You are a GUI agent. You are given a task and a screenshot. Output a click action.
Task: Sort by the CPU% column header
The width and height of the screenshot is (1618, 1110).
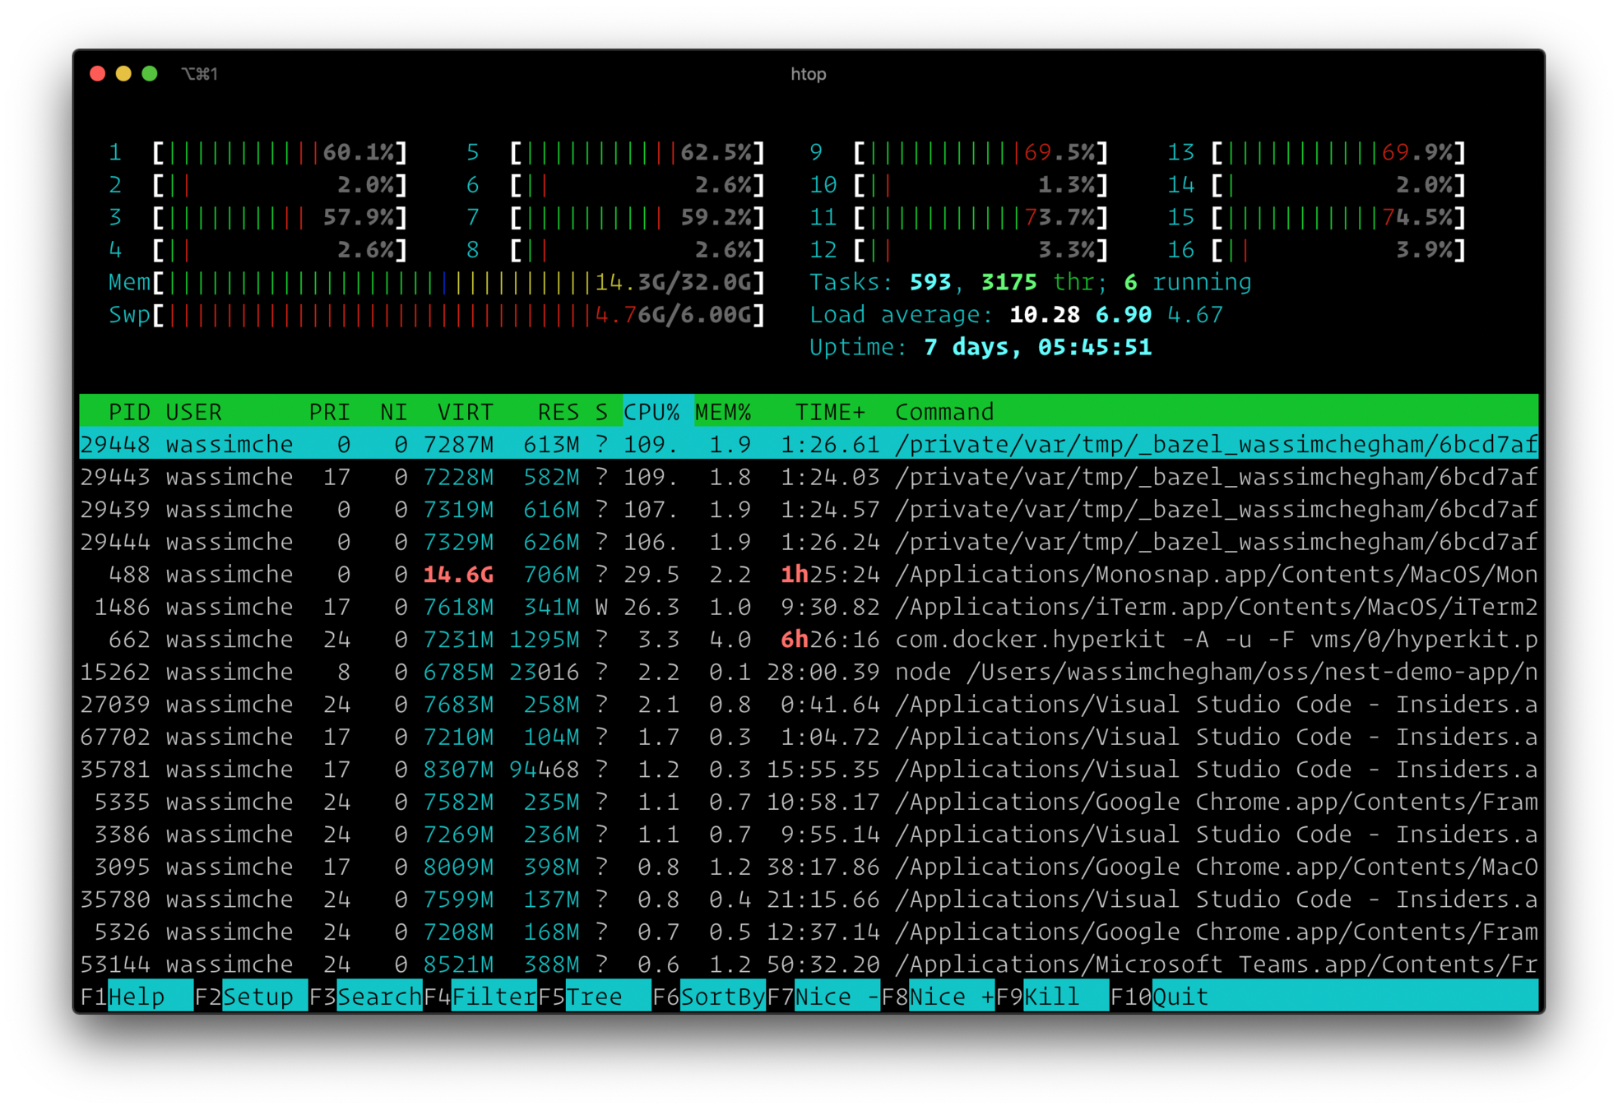(651, 412)
